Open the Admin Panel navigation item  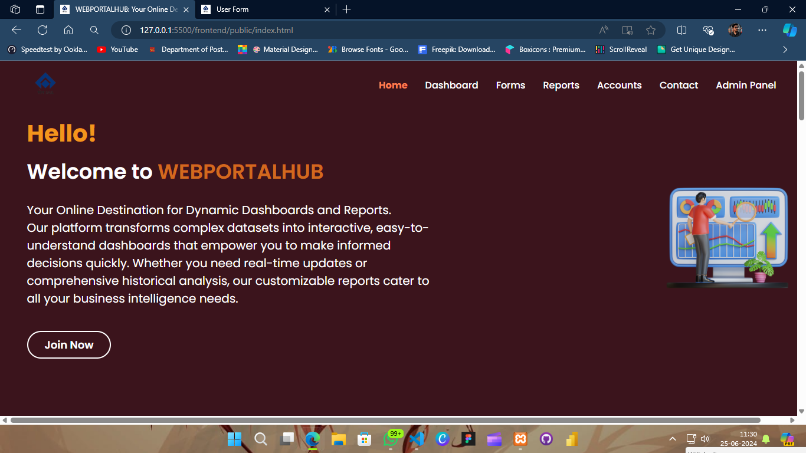pos(746,85)
